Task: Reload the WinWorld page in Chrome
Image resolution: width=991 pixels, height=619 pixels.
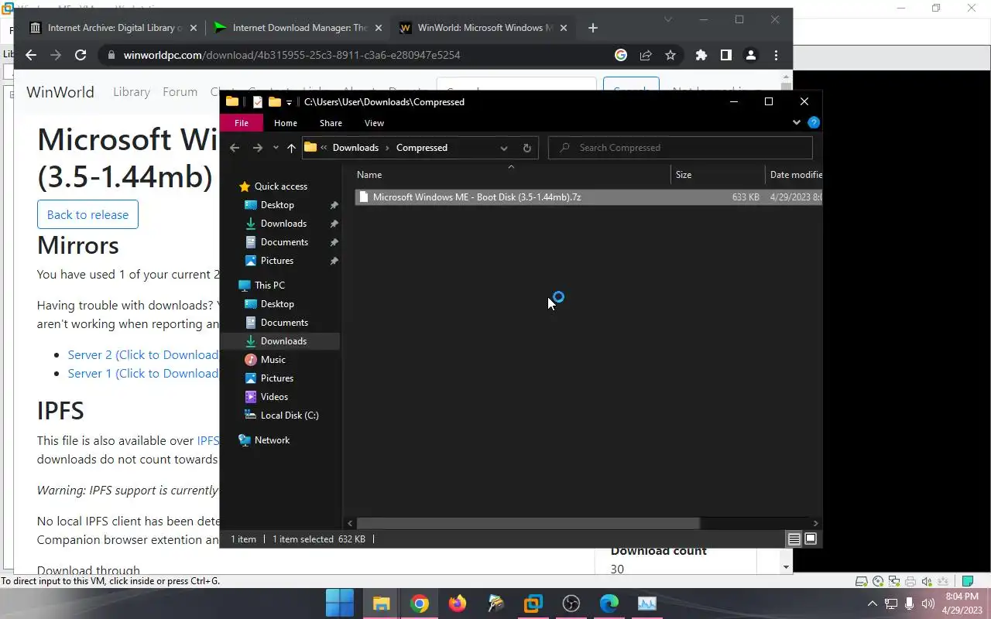Action: (x=81, y=55)
